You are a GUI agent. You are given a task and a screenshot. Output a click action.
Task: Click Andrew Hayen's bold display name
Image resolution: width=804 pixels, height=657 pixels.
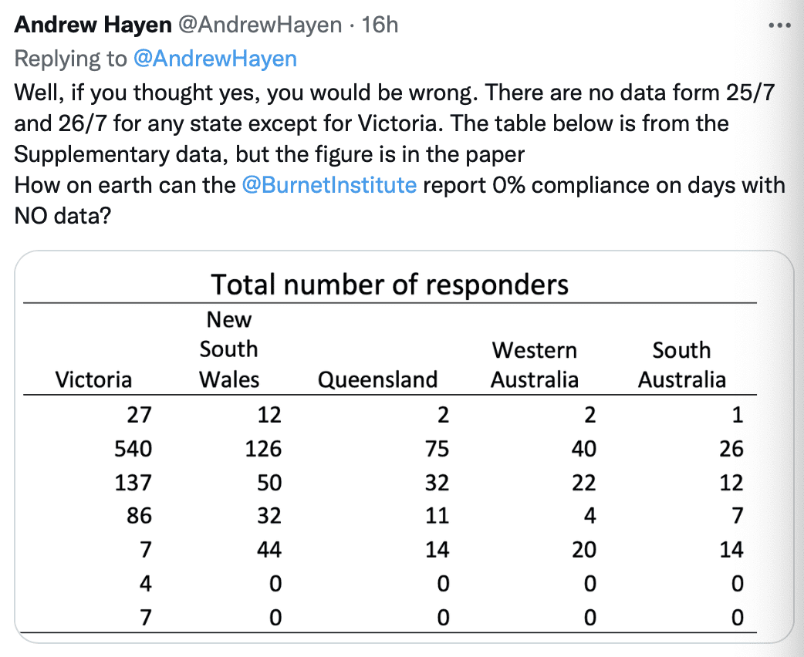pos(93,24)
